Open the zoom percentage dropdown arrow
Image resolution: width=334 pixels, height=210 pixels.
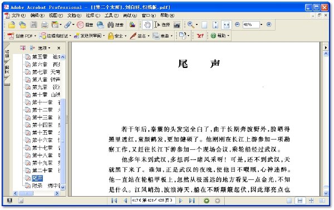click(x=262, y=25)
